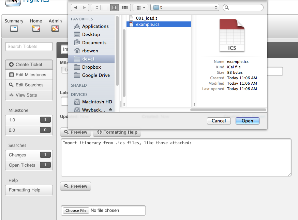Switch file dialog to Cover Flow view

(125, 7)
